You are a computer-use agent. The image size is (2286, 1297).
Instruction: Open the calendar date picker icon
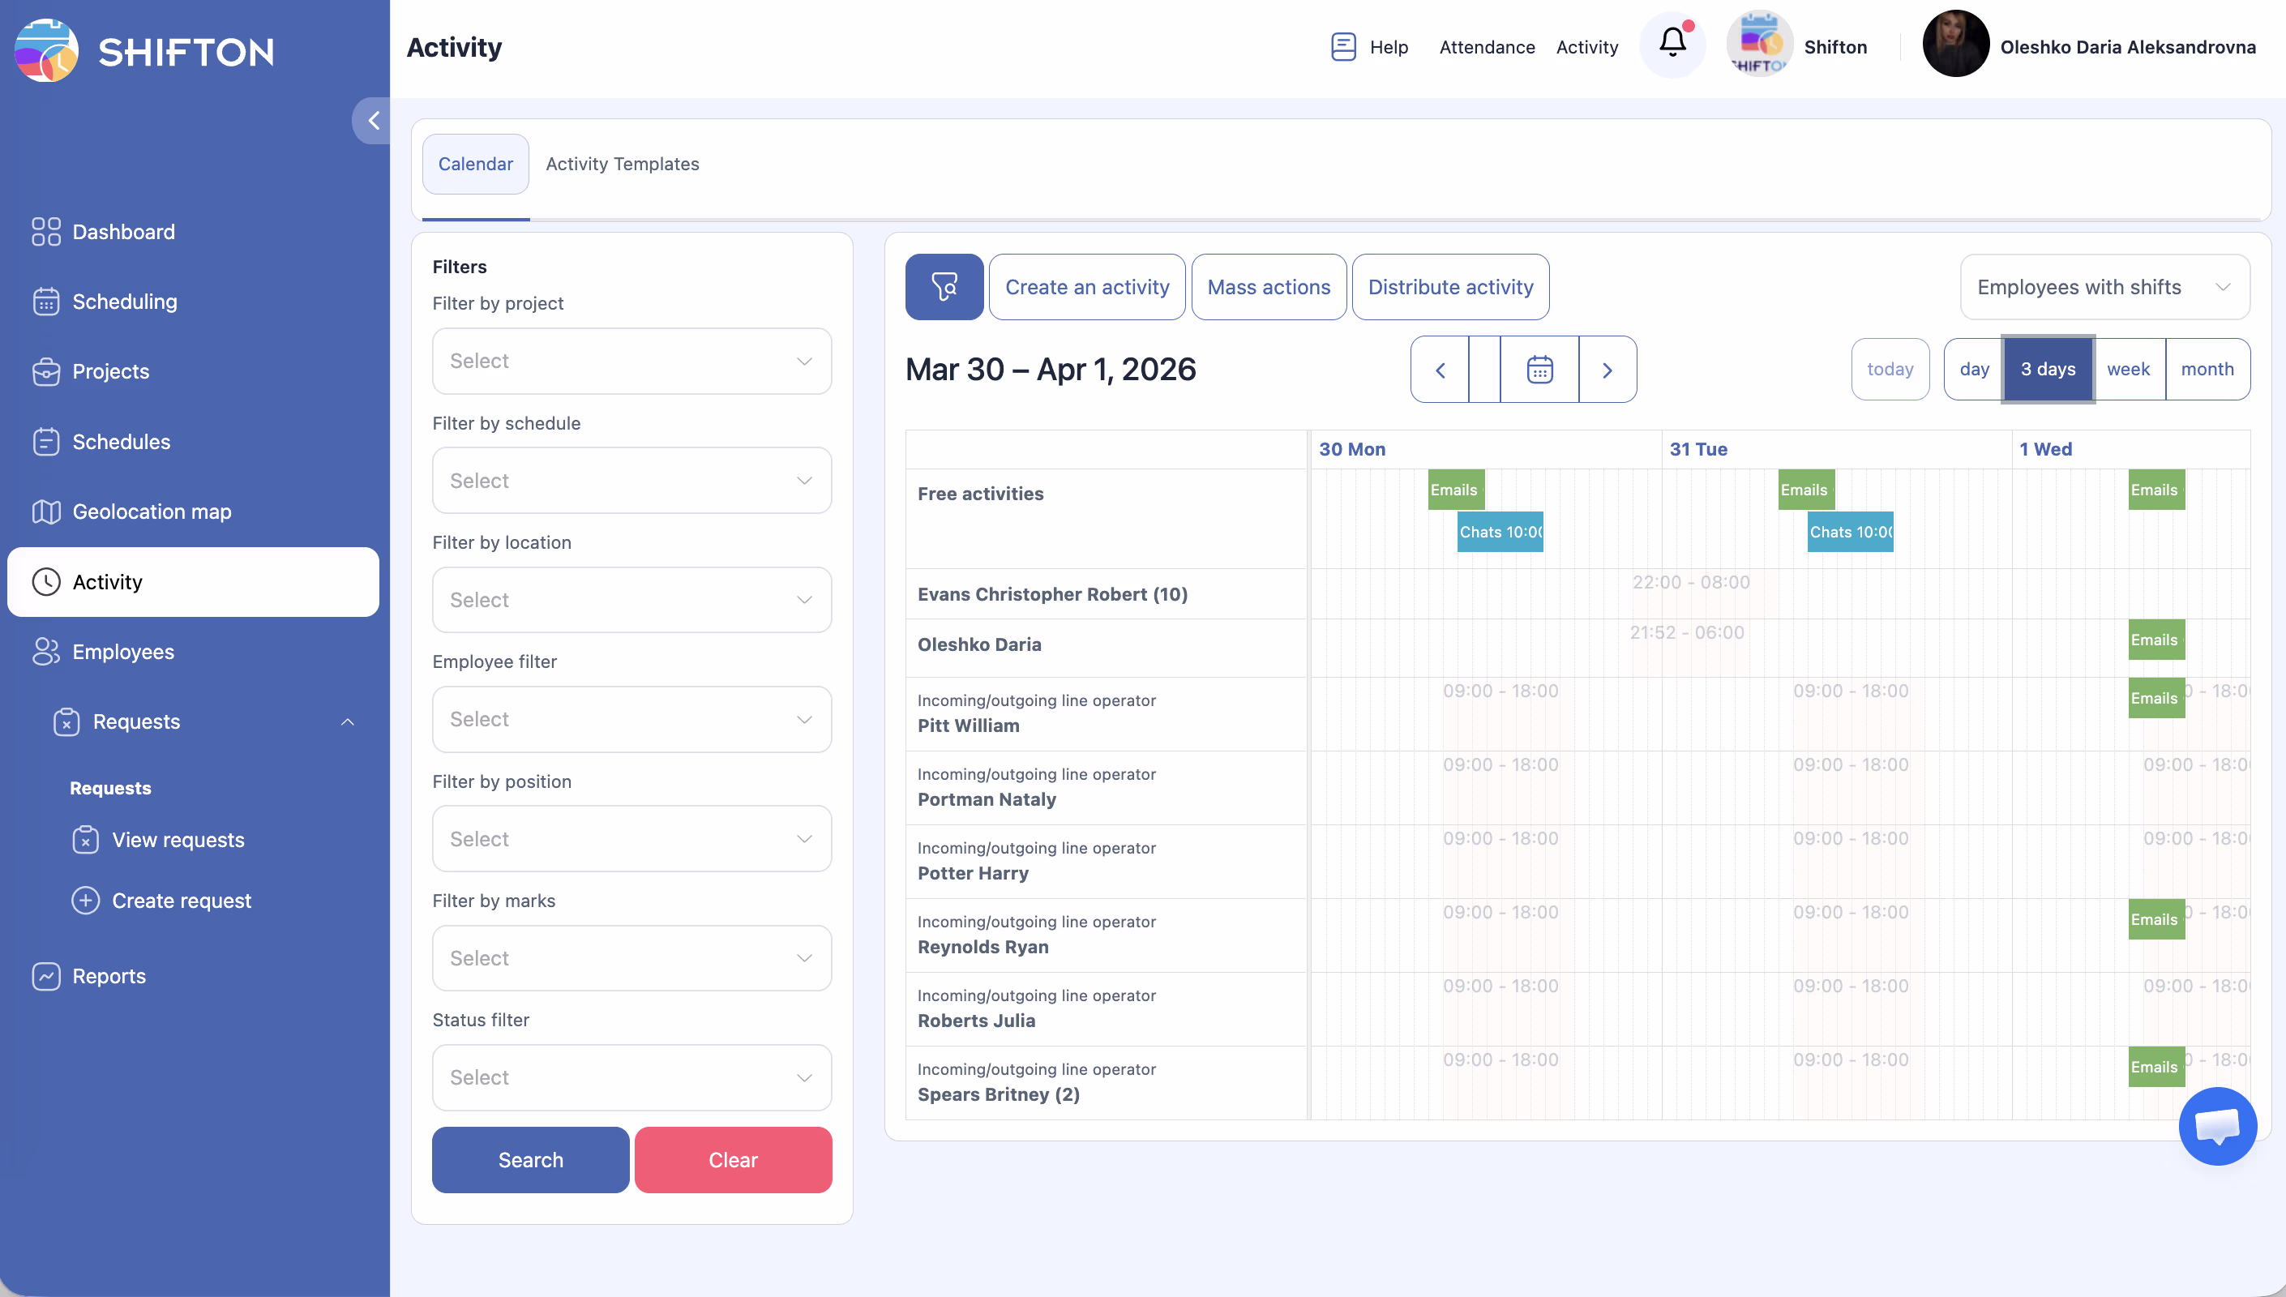pyautogui.click(x=1539, y=369)
